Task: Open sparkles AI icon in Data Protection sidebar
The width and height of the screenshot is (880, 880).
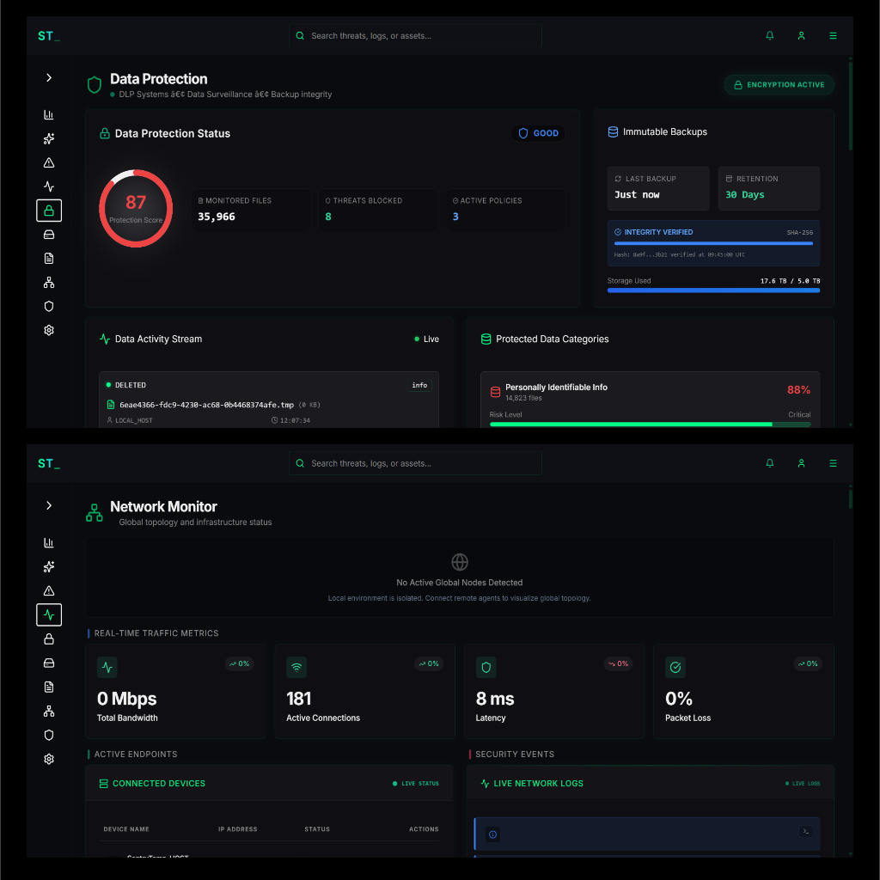Action: 49,138
